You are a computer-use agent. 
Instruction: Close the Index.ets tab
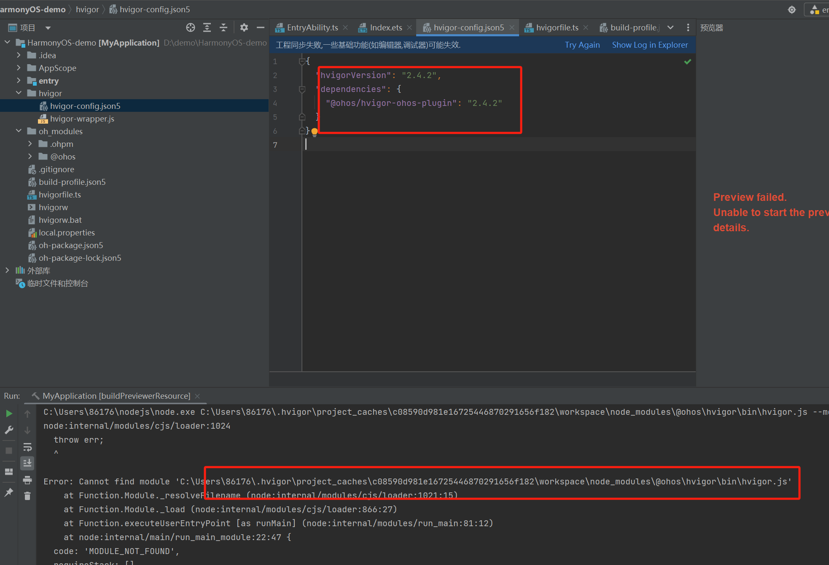(x=409, y=27)
